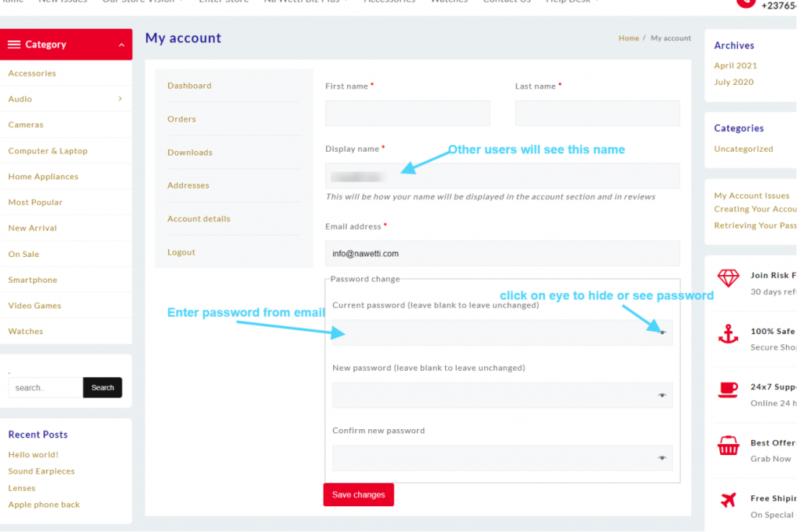
Task: Select the Account details tab
Action: point(198,219)
